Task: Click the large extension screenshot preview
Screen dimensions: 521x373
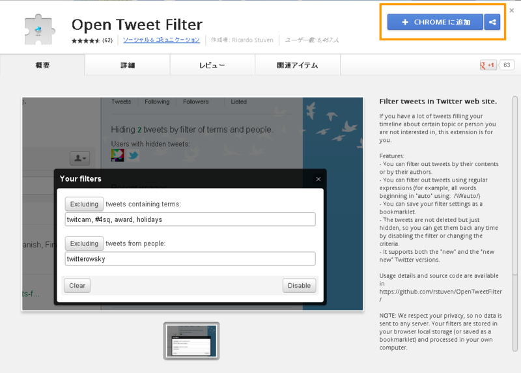Action: [x=193, y=204]
